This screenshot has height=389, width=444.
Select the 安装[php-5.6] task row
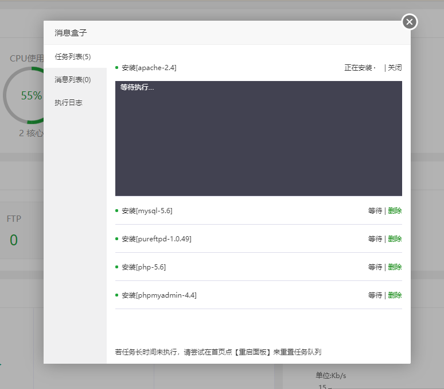click(x=259, y=267)
